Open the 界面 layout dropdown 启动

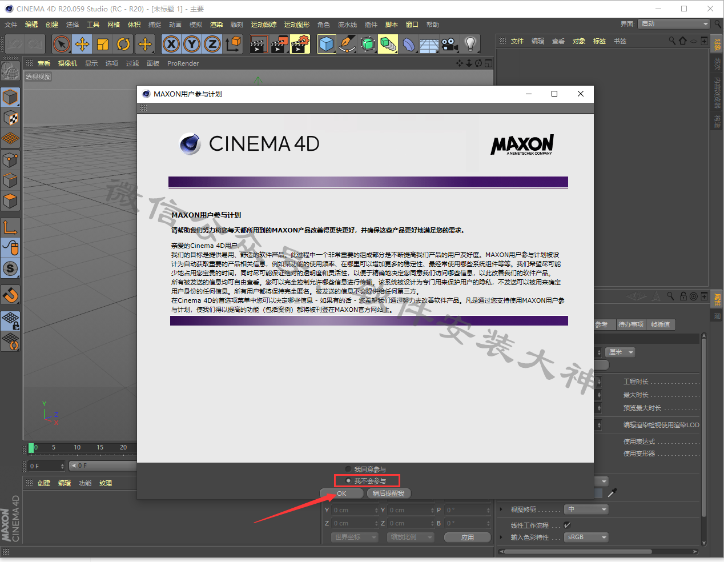[x=674, y=24]
